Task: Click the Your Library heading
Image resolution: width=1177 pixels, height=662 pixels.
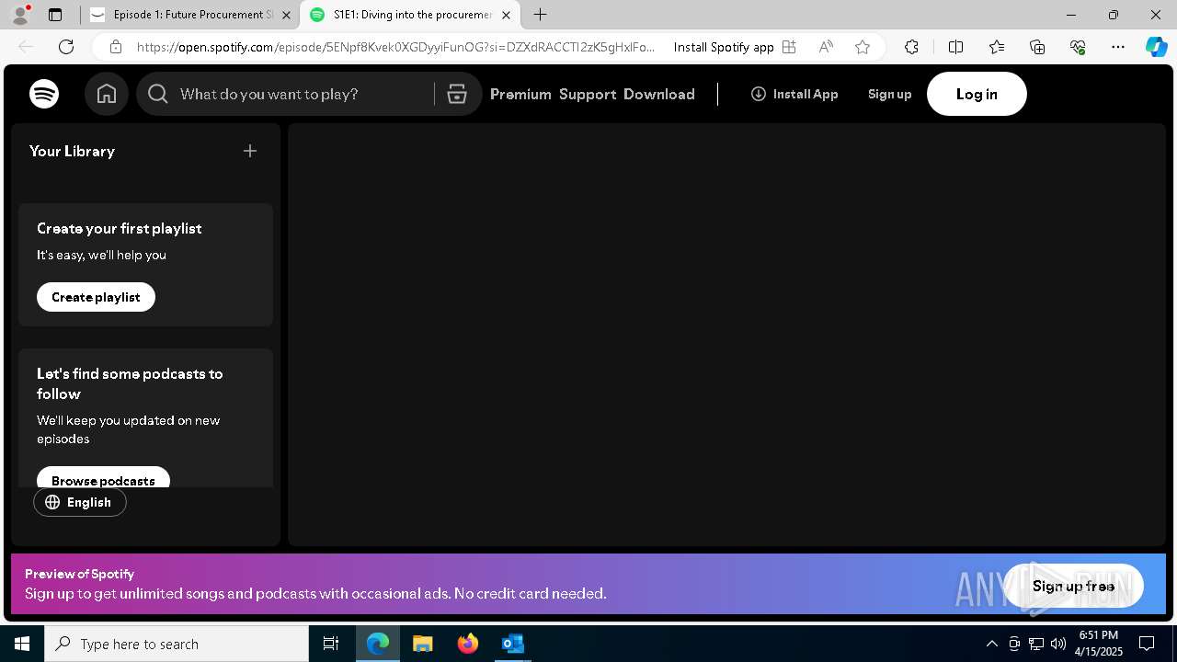Action: [x=72, y=151]
